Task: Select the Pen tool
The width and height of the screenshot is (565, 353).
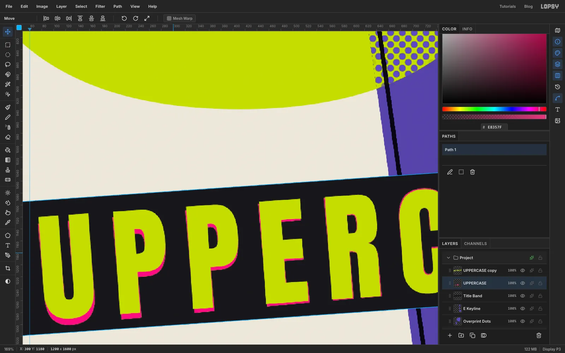Action: 8,255
